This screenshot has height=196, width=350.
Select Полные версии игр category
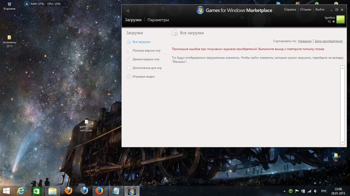click(147, 51)
